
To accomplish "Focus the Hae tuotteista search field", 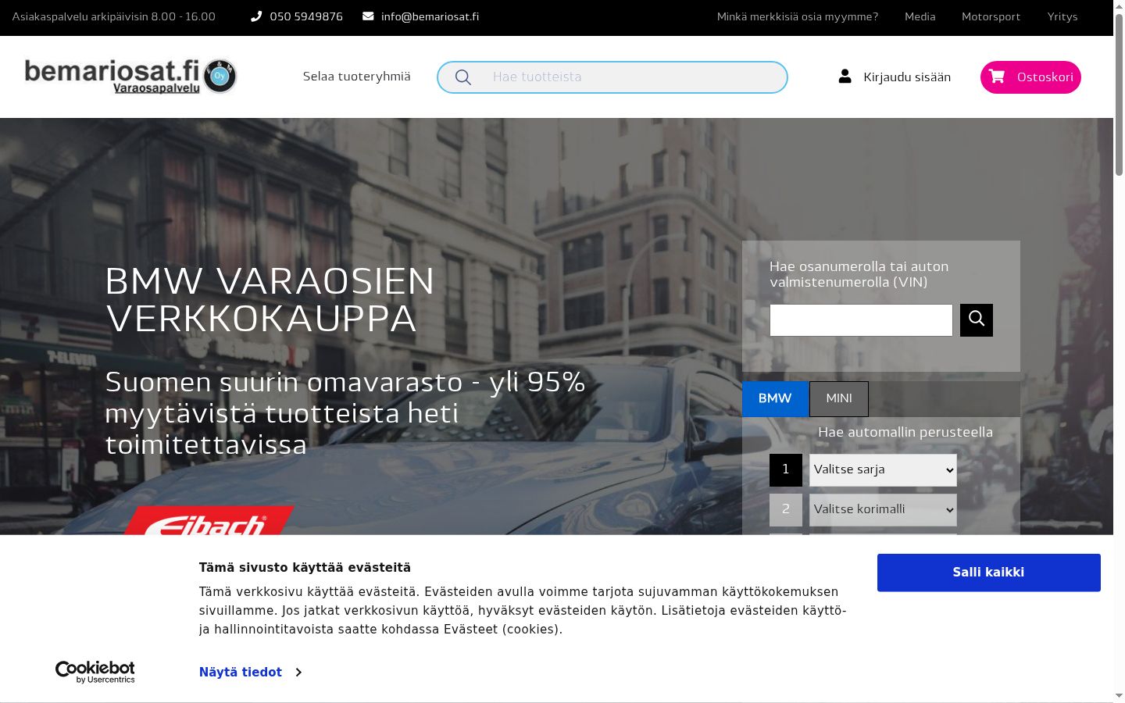I will [612, 77].
